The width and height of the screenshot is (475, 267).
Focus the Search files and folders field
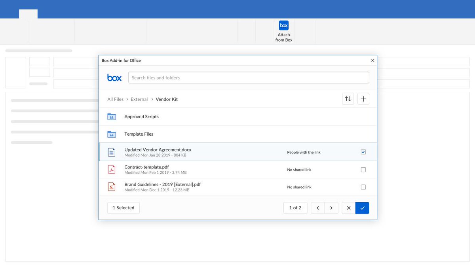pyautogui.click(x=249, y=78)
